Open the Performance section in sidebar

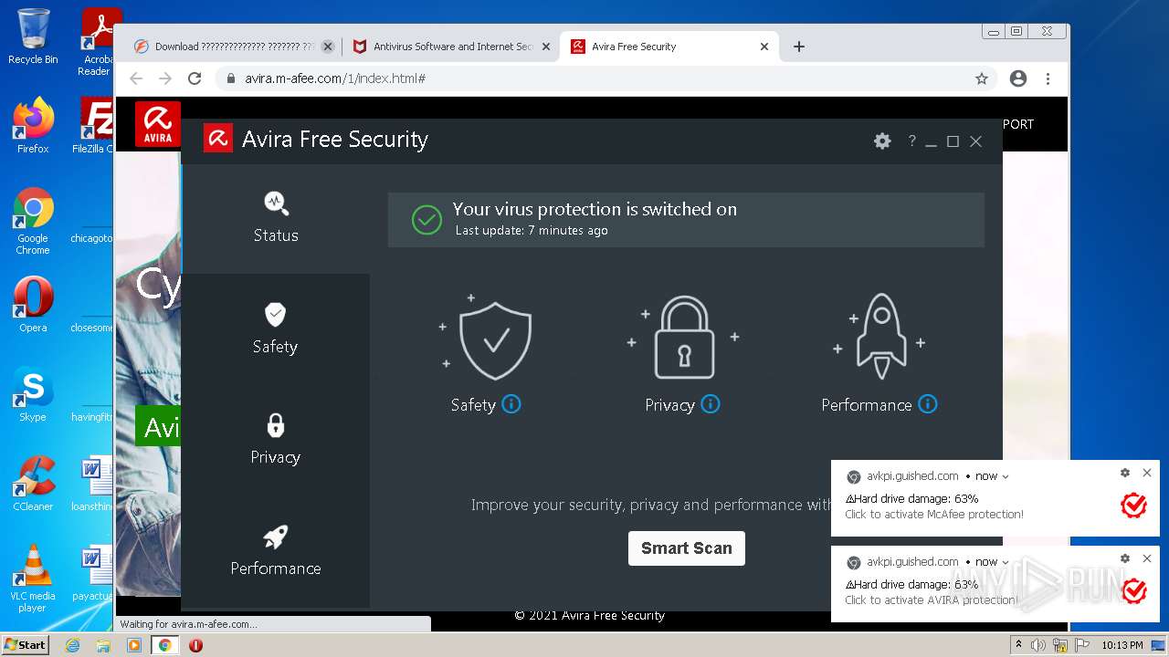[x=276, y=551]
